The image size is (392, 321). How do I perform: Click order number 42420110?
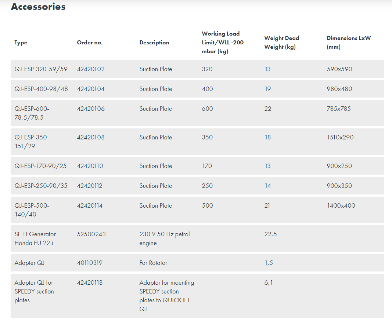pyautogui.click(x=90, y=166)
